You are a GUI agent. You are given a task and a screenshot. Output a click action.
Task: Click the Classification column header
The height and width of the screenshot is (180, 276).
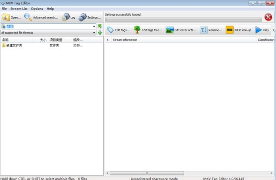pos(266,40)
